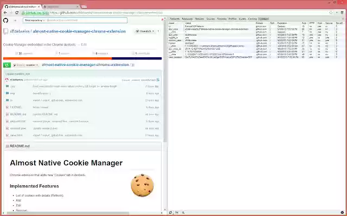
Task: Click the new-file plus icon after repo path
Action: click(133, 65)
